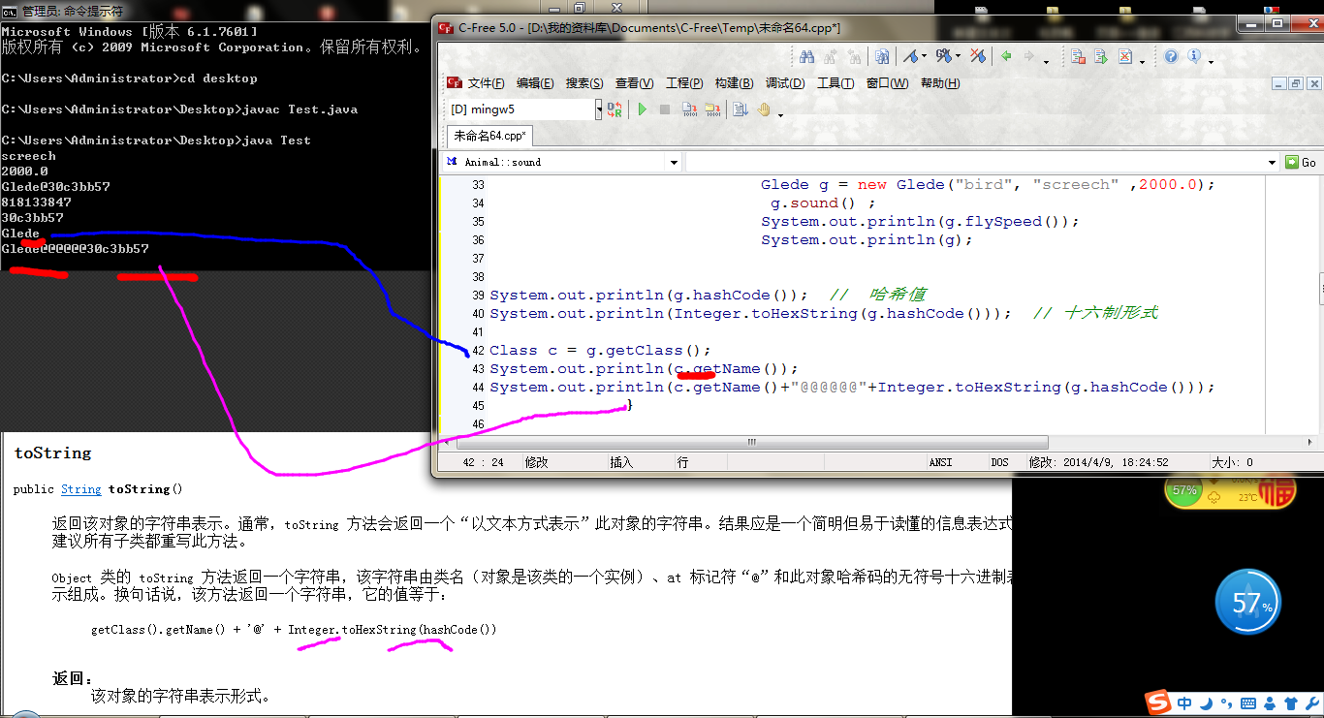Compile the file with the 10101 document icon
Screen dimensions: 1324x718
click(x=690, y=109)
